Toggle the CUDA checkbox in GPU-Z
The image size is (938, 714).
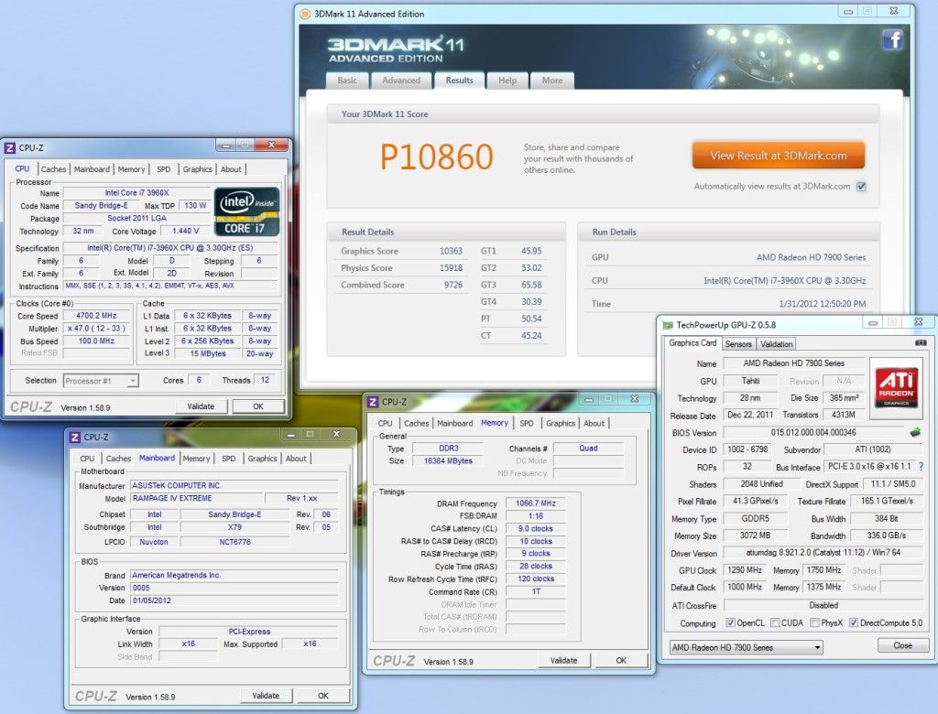775,622
